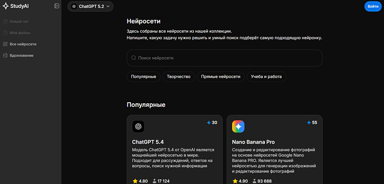This screenshot has height=184, width=384.
Task: Click the magnifier icon in search field
Action: [x=133, y=58]
